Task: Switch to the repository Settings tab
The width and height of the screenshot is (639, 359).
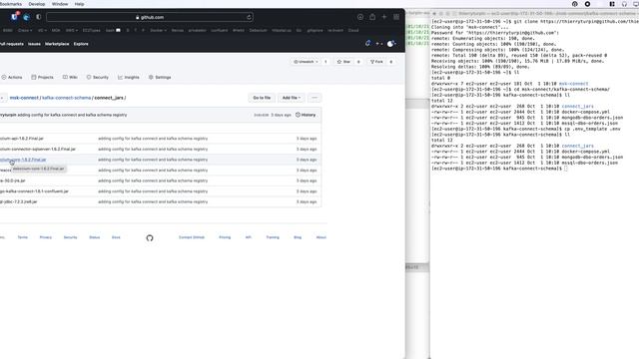Action: click(x=160, y=77)
